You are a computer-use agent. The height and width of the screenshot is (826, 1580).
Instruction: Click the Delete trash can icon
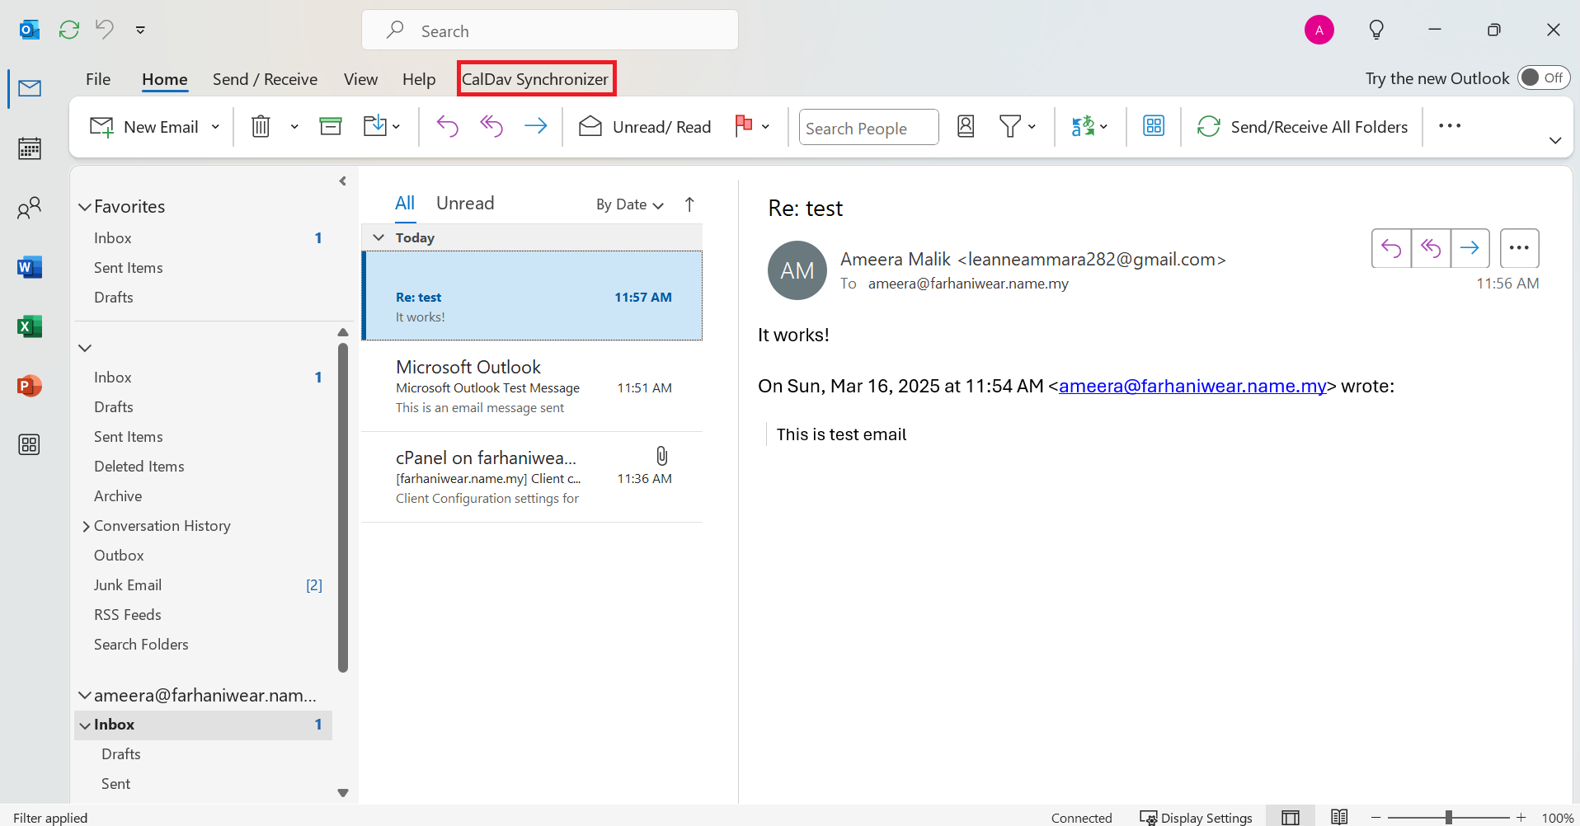261,126
